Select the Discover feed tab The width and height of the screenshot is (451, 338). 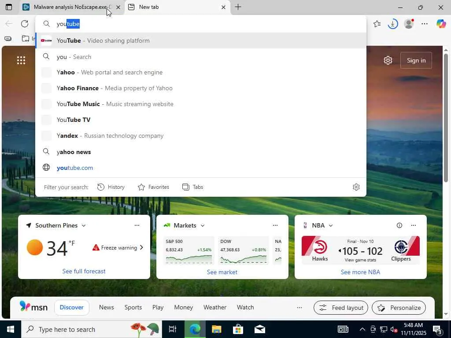(x=72, y=308)
